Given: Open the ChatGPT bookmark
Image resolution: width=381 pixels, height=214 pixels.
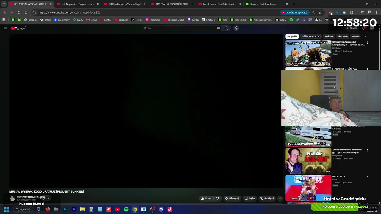Looking at the screenshot, I should pos(208,20).
